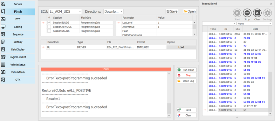This screenshot has height=121, width=275.
Task: Open the Coding monitor icon
Action: (x=3, y=27)
